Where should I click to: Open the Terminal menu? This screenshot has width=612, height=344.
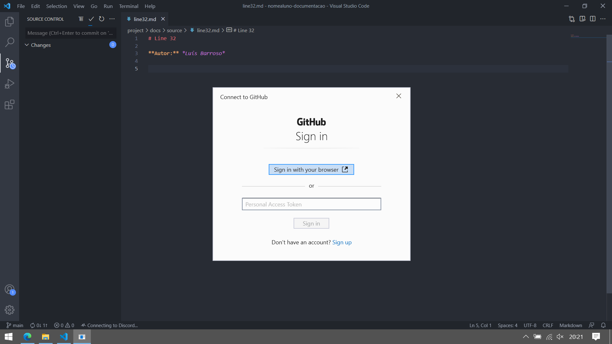128,6
